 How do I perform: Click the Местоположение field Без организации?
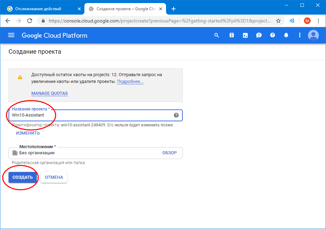click(96, 153)
